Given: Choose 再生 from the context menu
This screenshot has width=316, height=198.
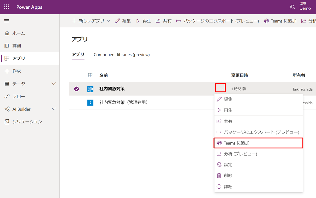Looking at the screenshot, I should click(259, 110).
